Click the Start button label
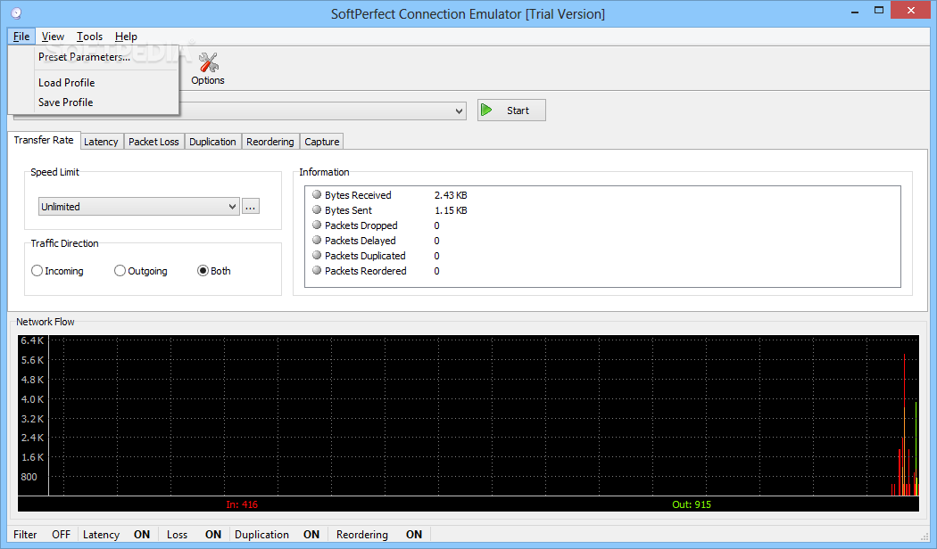The image size is (937, 549). [x=518, y=111]
